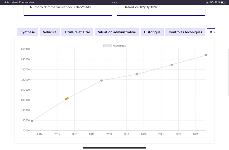The height and width of the screenshot is (150, 229).
Task: Click the 2022 x-axis label
Action: 178,134
